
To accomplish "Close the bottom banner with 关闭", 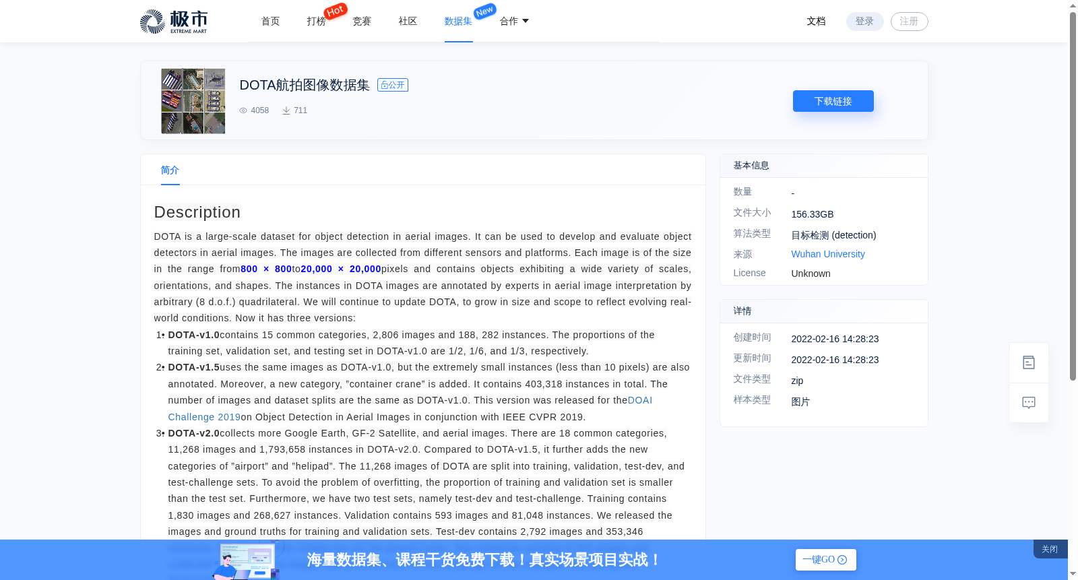I will pos(1050,549).
